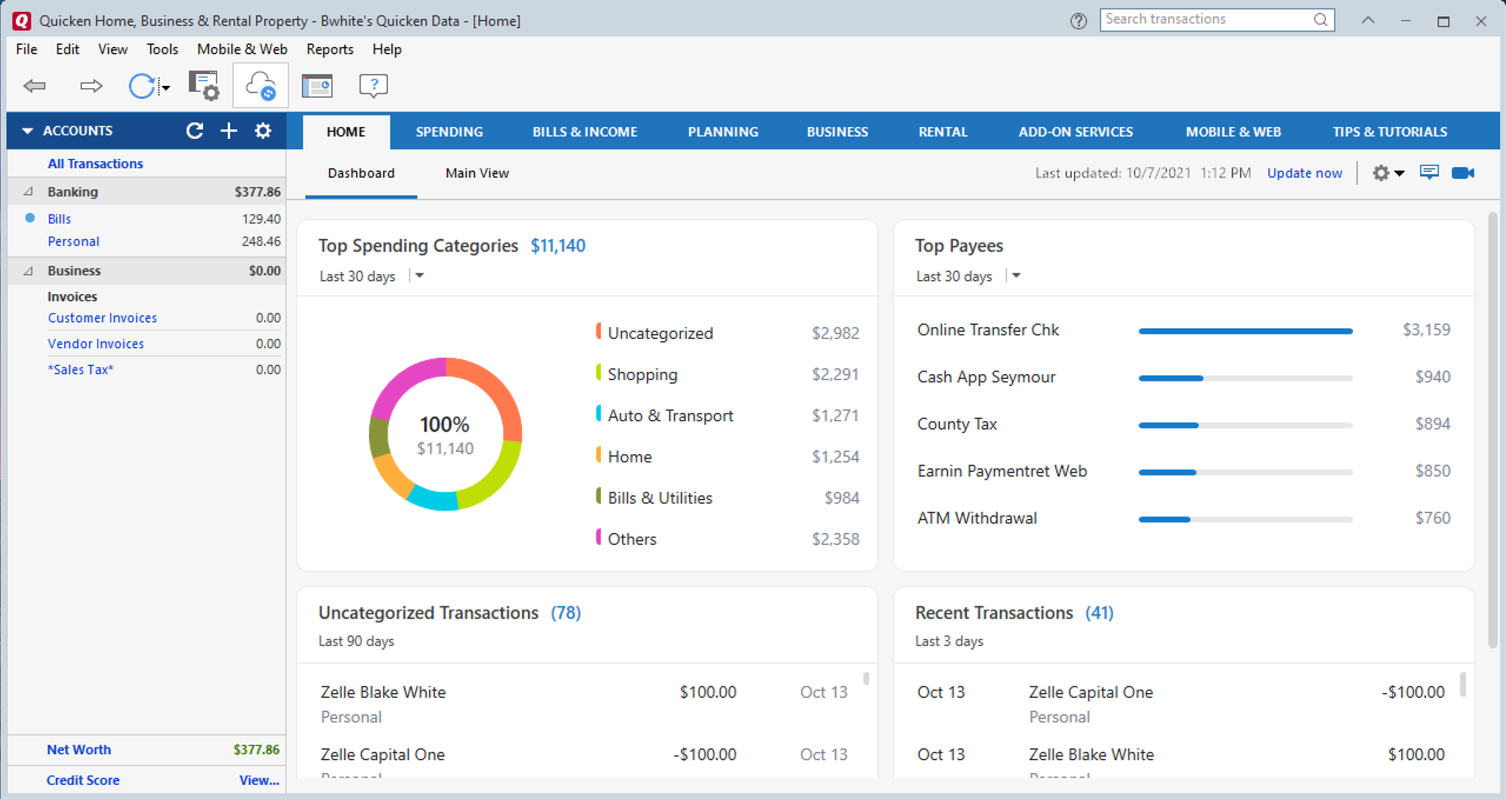Open the Customer Invoices account link
Screen dimensions: 1506x799
tap(102, 318)
